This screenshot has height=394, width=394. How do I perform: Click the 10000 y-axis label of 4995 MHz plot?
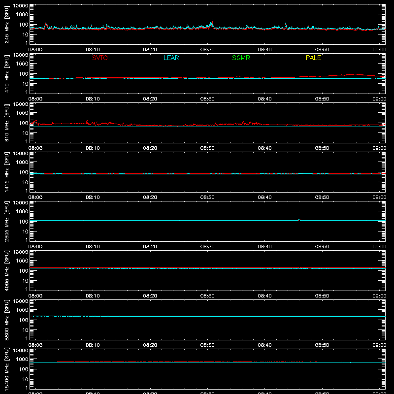[21, 252]
